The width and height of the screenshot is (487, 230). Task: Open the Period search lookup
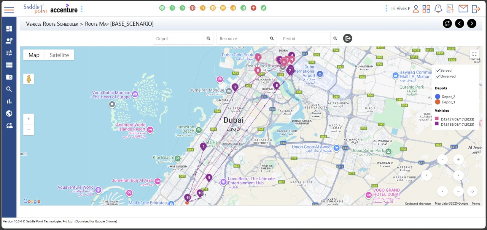tap(335, 38)
